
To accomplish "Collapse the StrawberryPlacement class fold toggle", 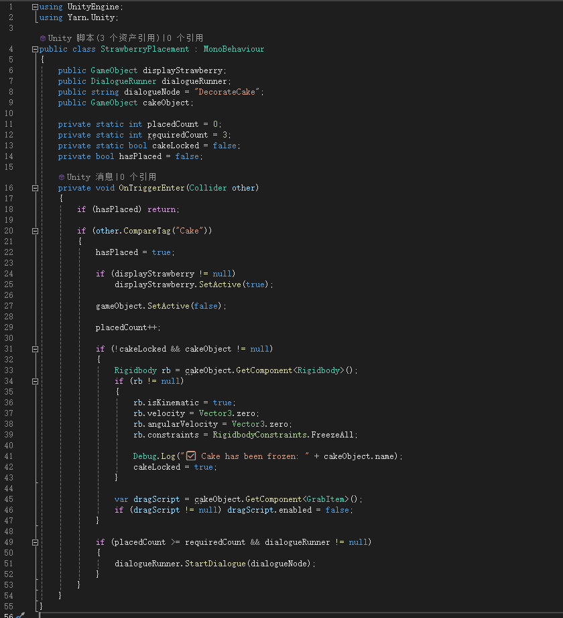I will [x=35, y=49].
